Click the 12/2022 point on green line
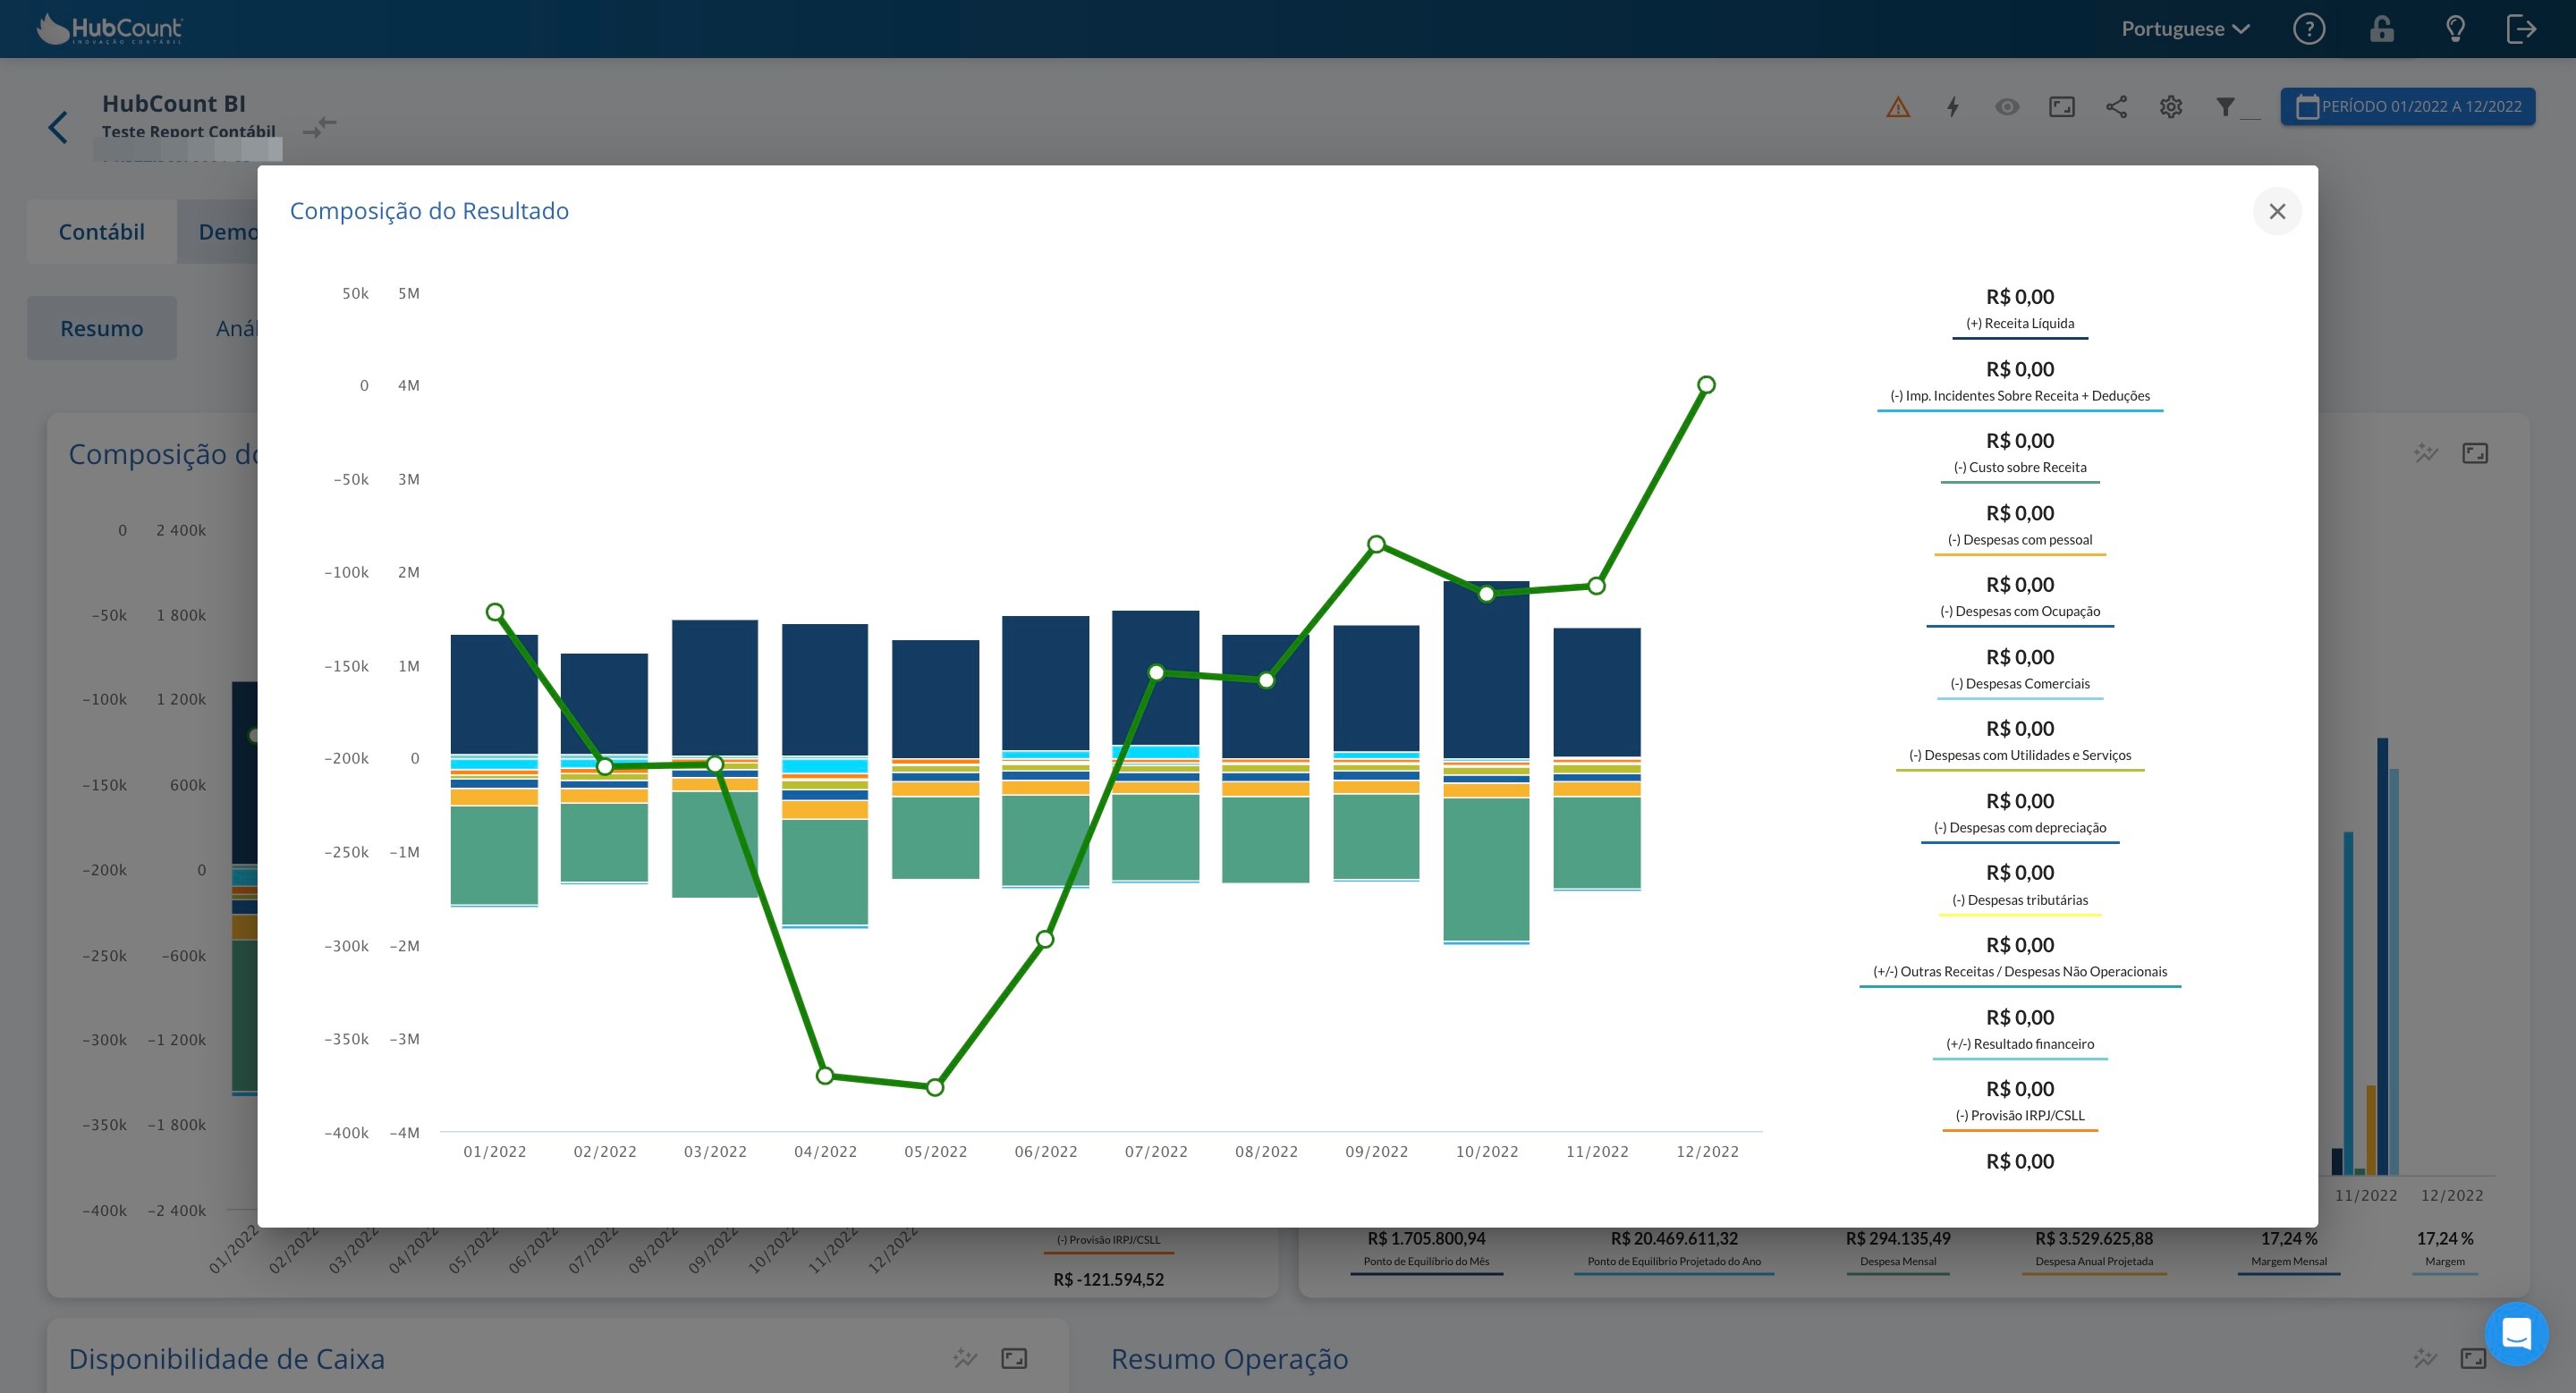Viewport: 2576px width, 1393px height. click(1706, 384)
